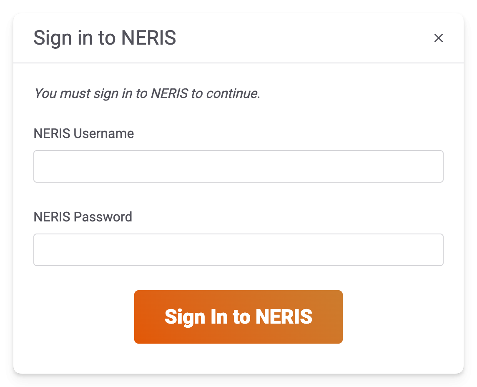Place cursor in the username text box
Image resolution: width=477 pixels, height=387 pixels.
(x=238, y=166)
